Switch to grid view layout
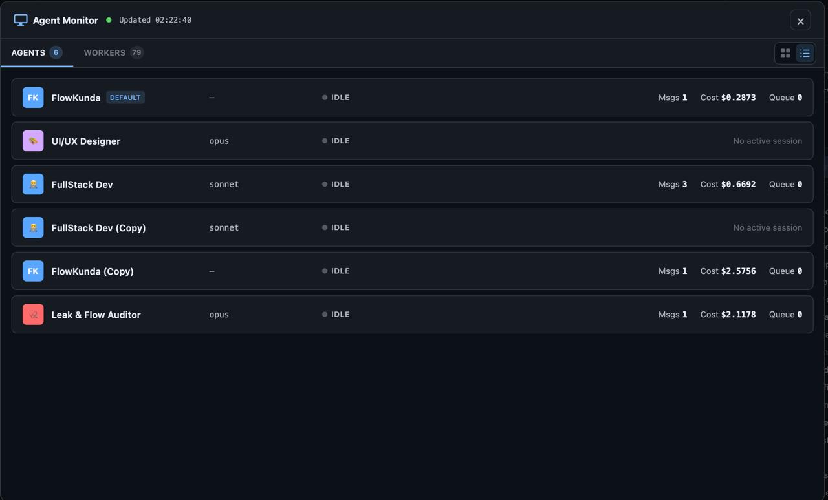The image size is (828, 500). (x=785, y=53)
